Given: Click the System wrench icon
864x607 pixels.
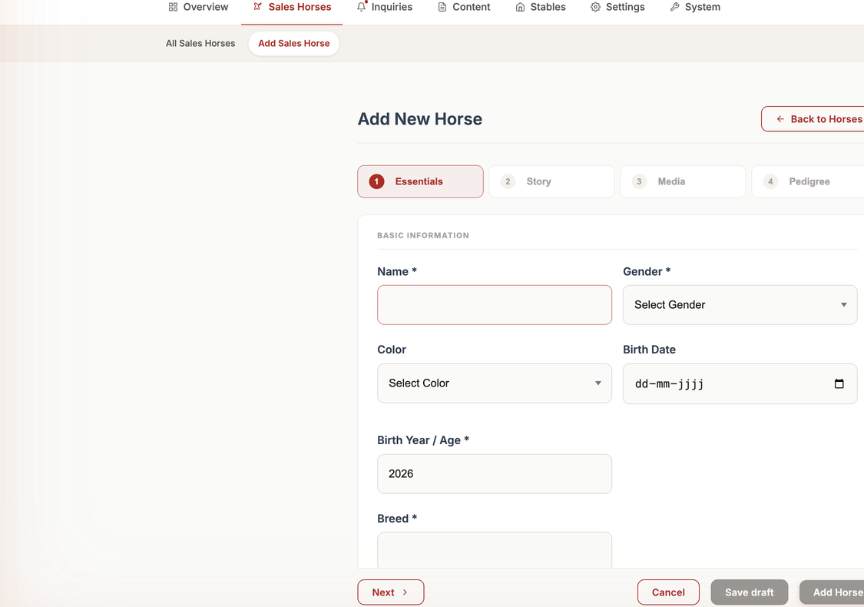Looking at the screenshot, I should [x=674, y=7].
